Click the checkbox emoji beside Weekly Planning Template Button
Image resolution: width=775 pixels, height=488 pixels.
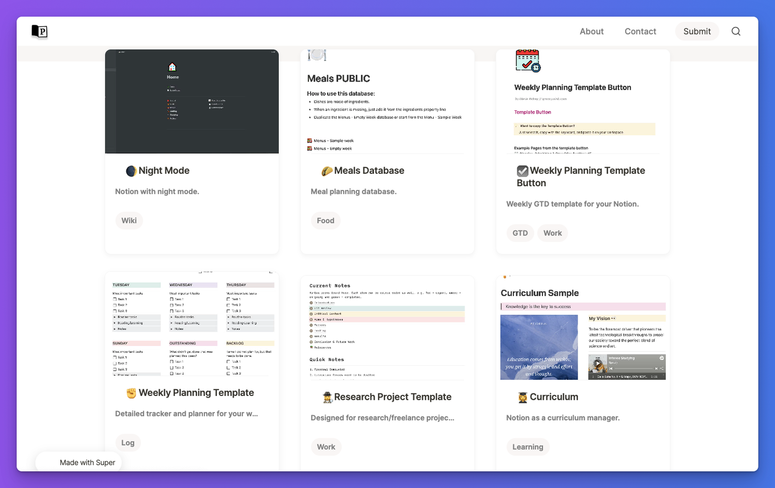(x=522, y=171)
